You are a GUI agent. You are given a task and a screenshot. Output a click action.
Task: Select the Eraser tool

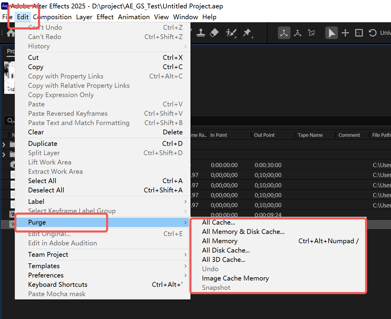[214, 33]
